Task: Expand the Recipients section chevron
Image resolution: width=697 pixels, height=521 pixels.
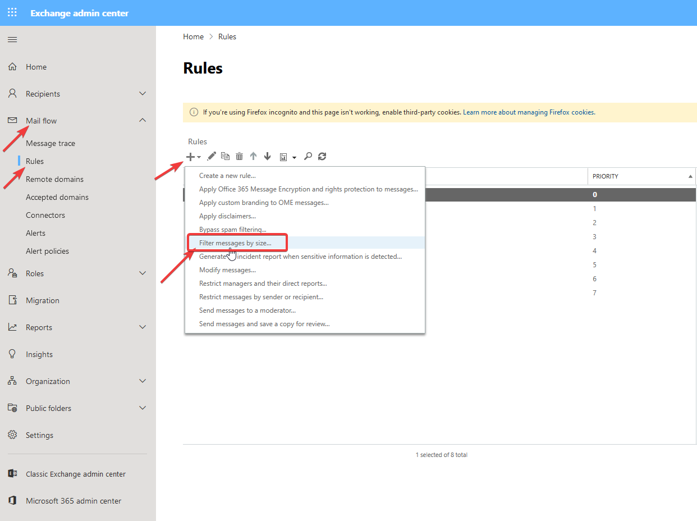Action: [x=143, y=94]
